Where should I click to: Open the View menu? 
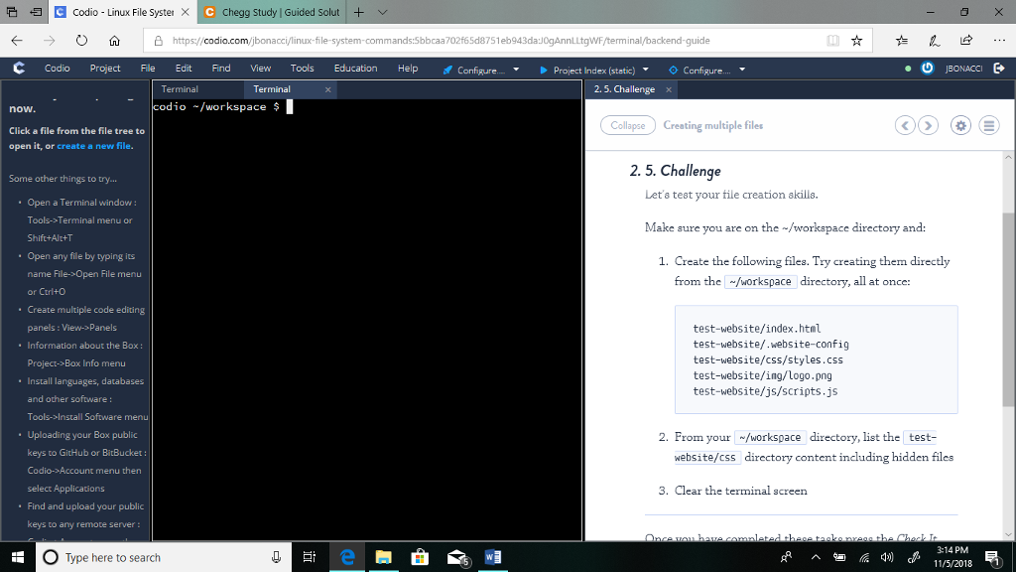261,69
